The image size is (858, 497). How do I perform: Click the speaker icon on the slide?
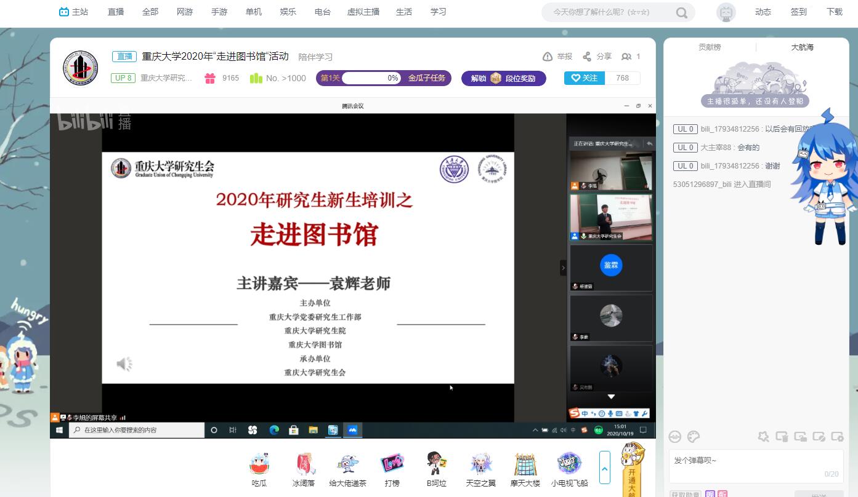point(124,364)
